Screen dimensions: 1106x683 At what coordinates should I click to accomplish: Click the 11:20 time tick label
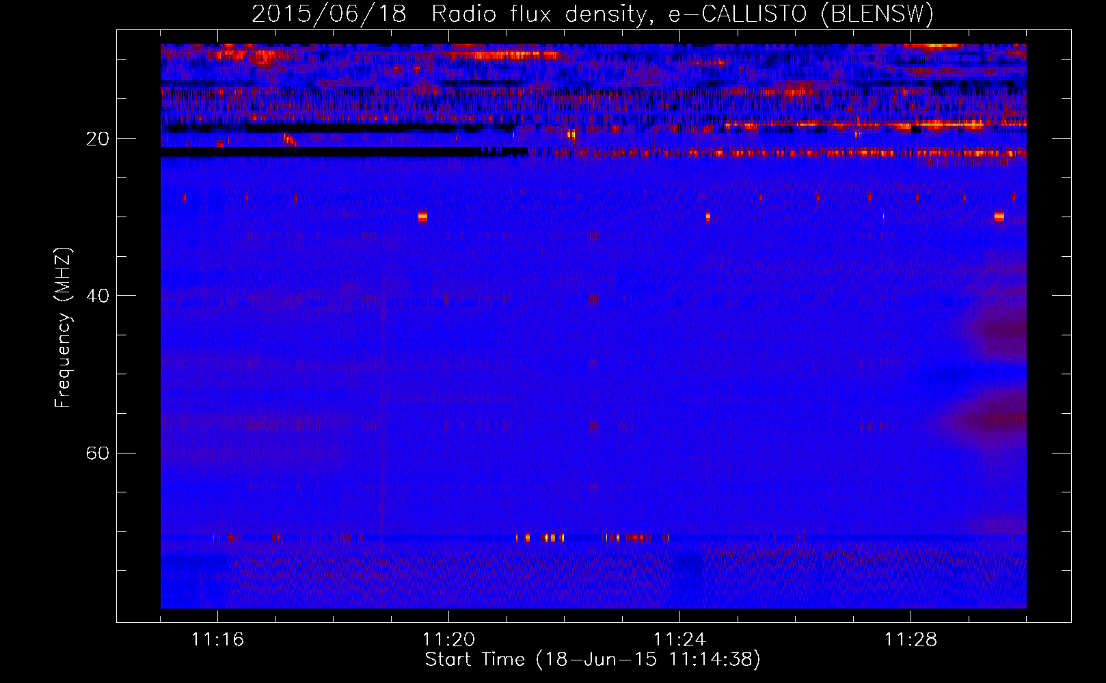pos(448,640)
